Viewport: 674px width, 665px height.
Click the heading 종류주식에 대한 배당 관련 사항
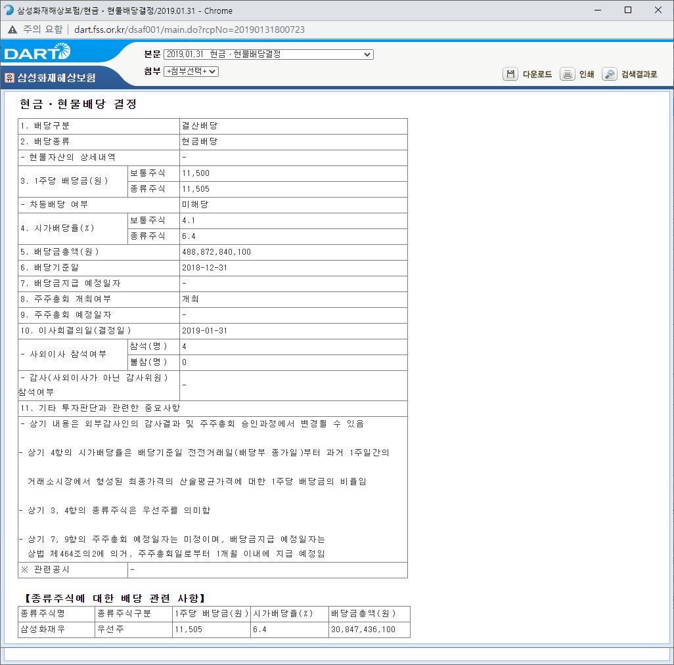(115, 598)
